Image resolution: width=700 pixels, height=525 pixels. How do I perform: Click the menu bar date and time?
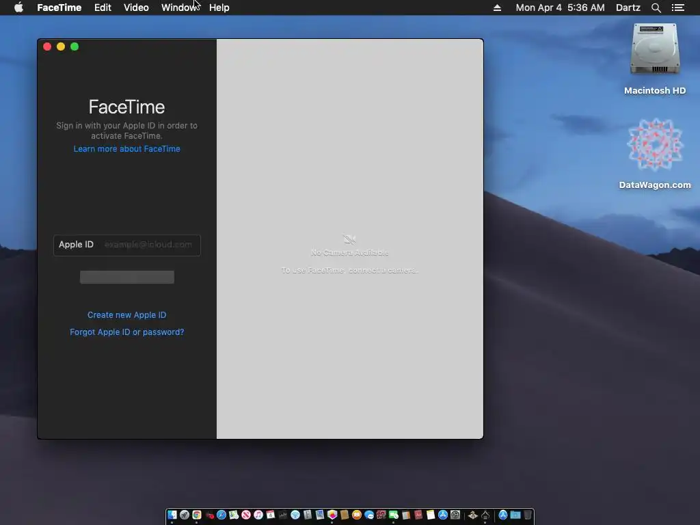tap(561, 8)
